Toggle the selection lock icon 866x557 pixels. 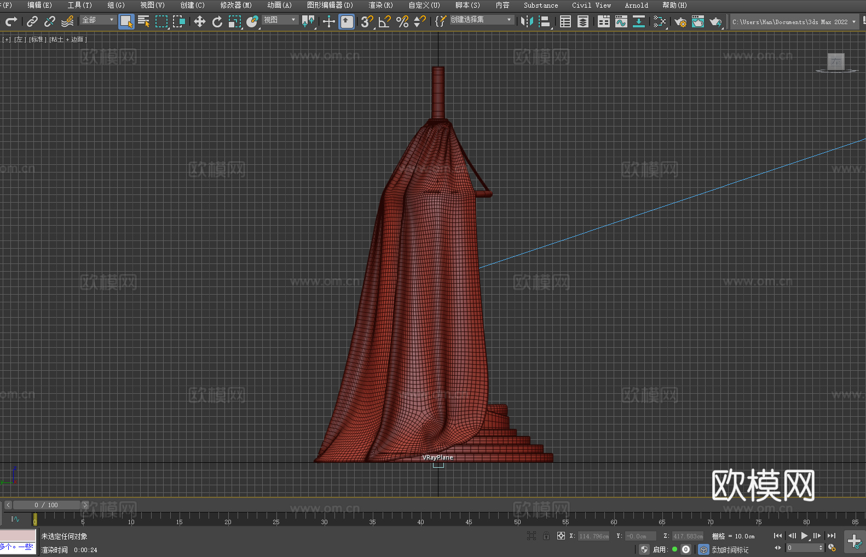tap(546, 536)
